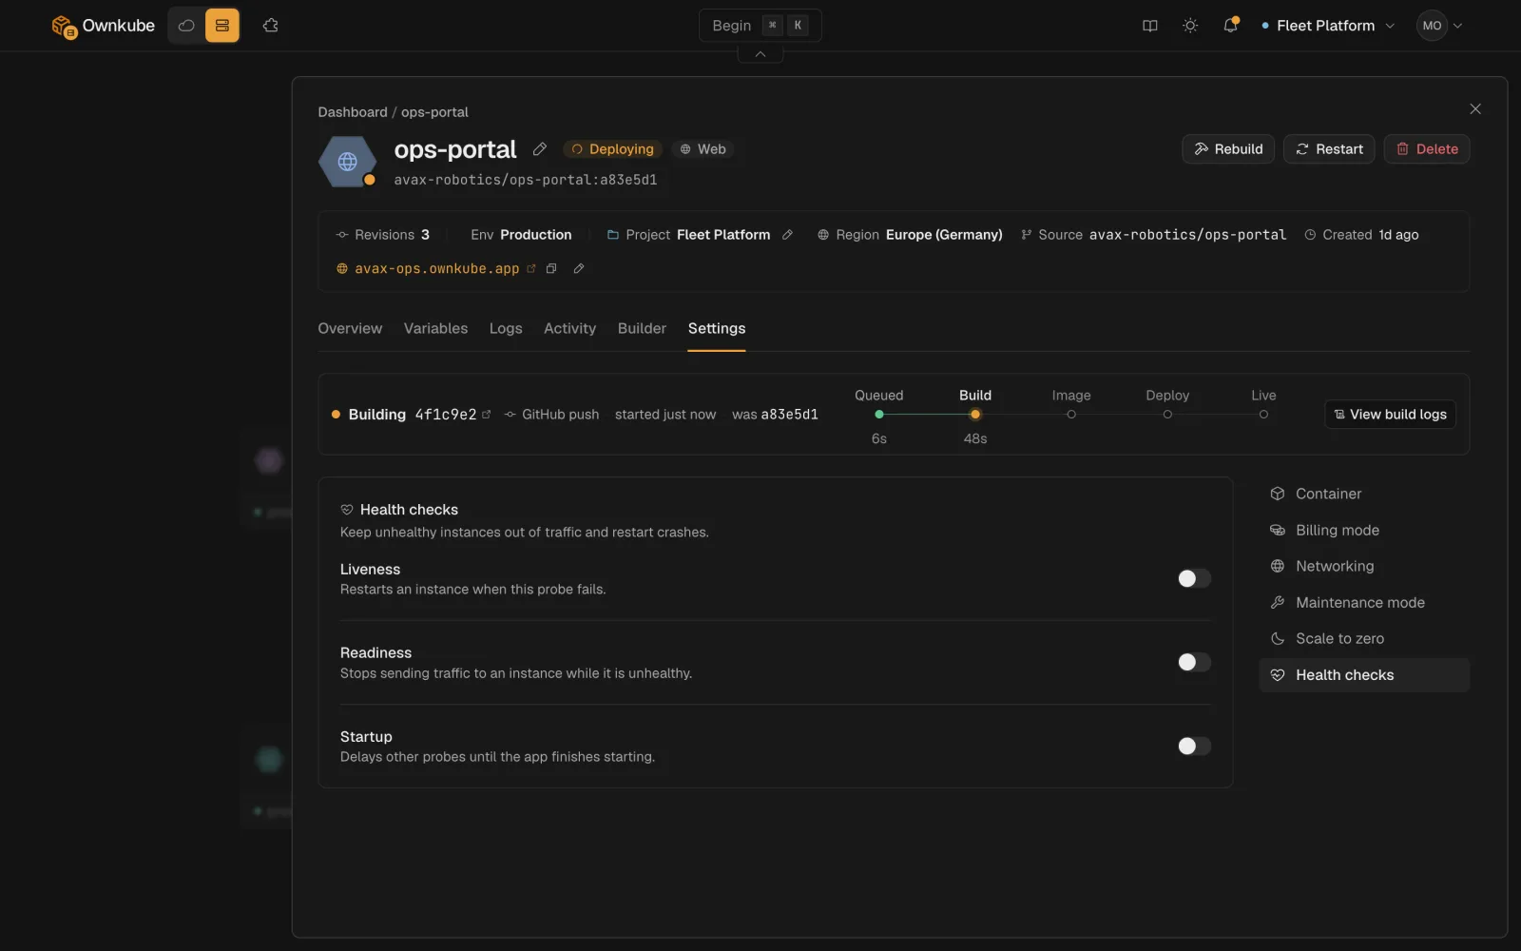This screenshot has width=1521, height=951.
Task: Edit the ops-portal name pencil icon
Action: (539, 149)
